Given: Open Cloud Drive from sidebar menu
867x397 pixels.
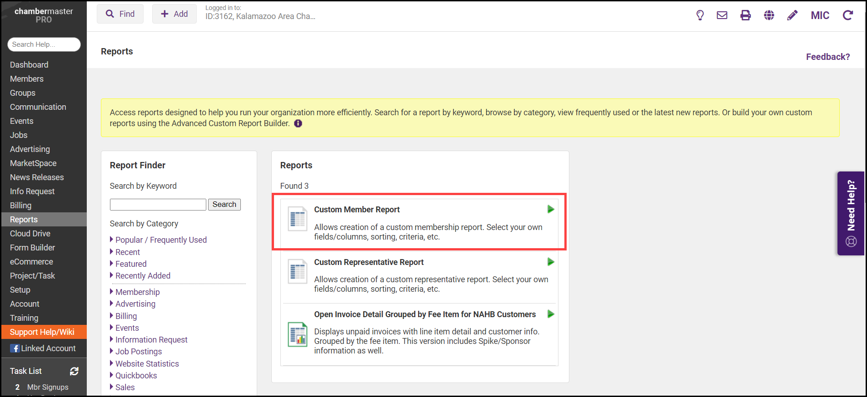Looking at the screenshot, I should click(x=30, y=234).
